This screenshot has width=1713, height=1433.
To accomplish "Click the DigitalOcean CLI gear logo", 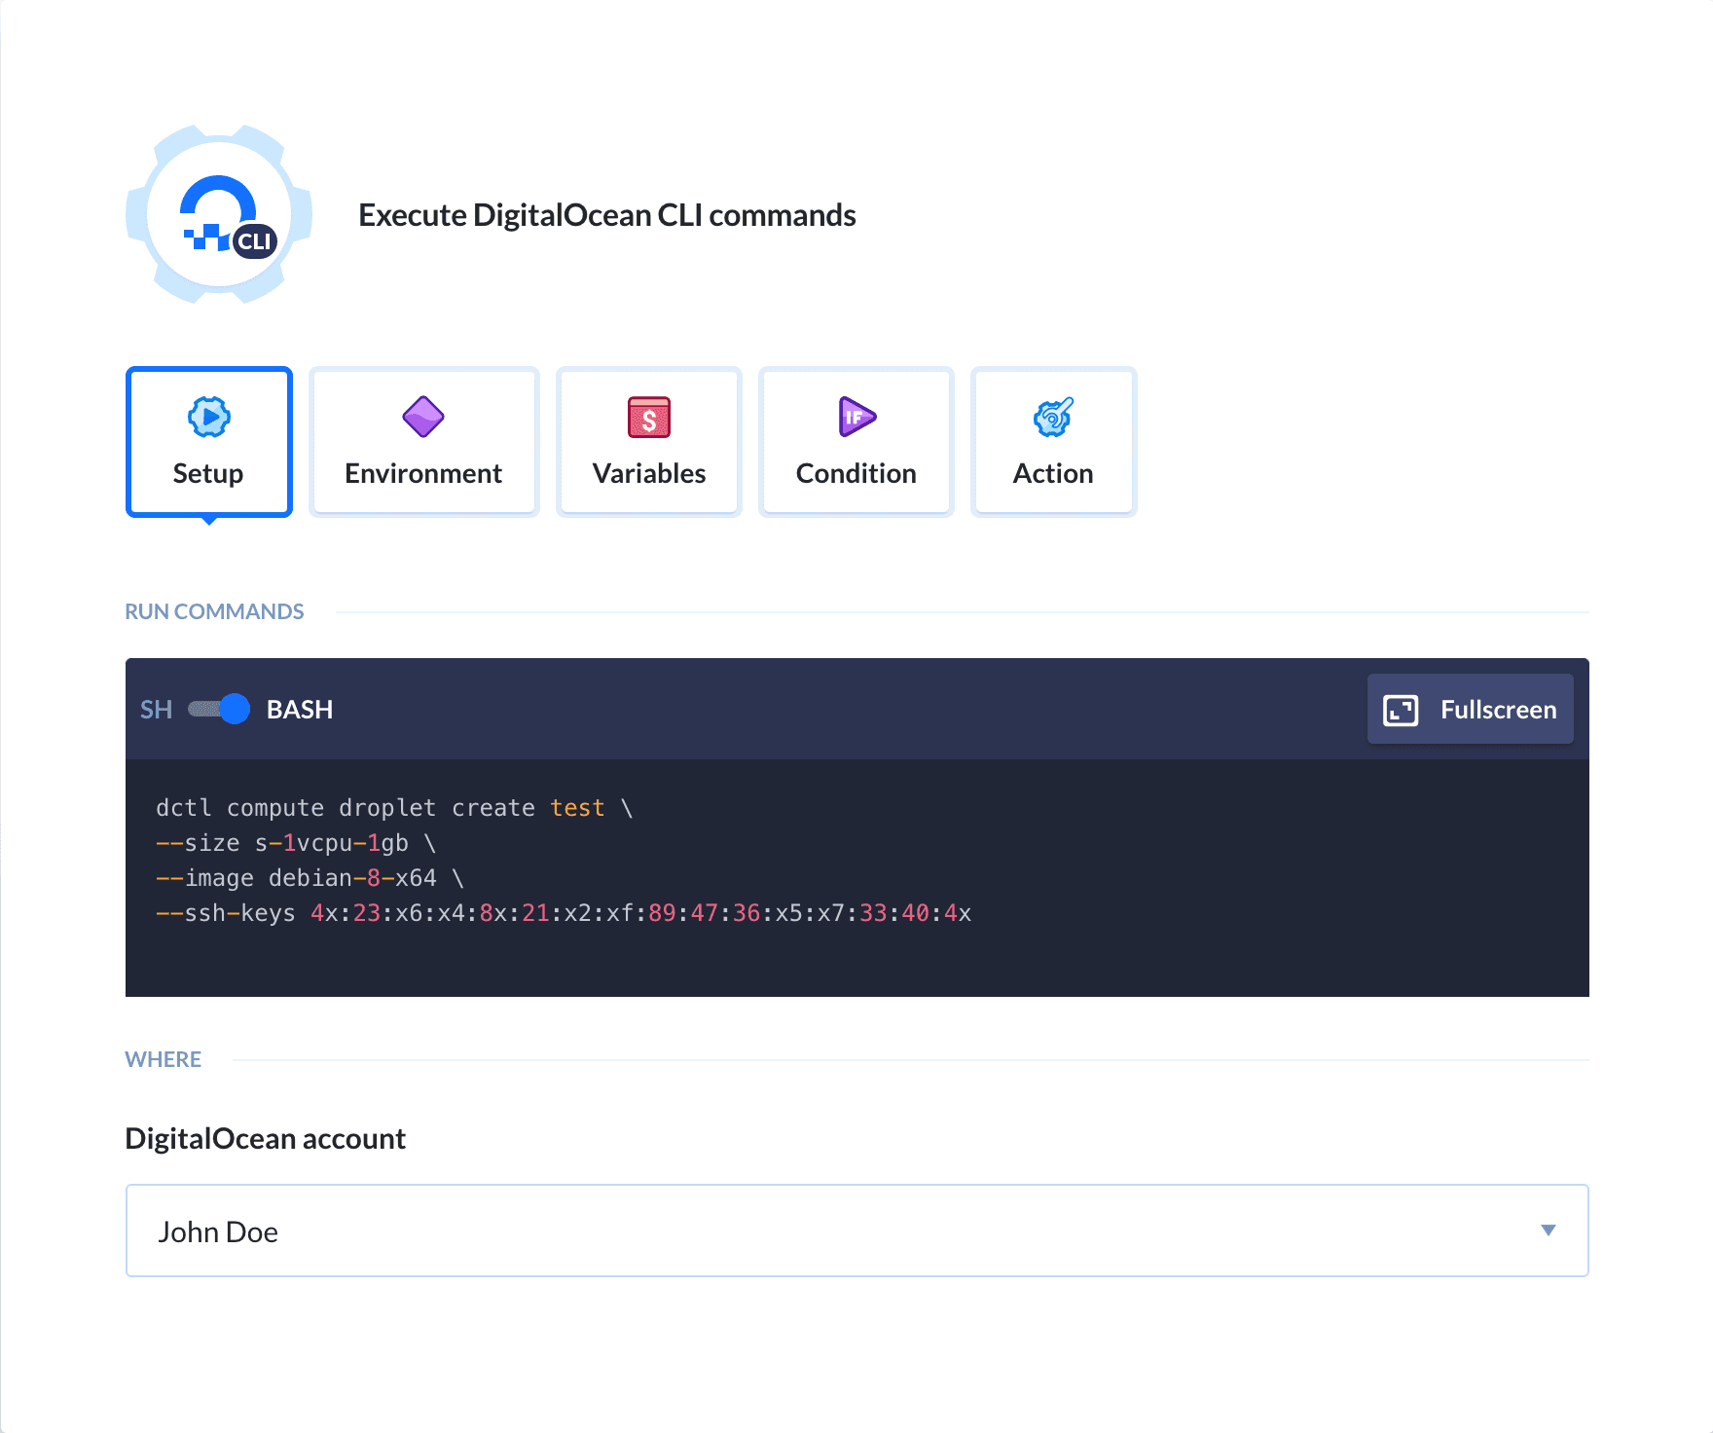I will [x=216, y=216].
